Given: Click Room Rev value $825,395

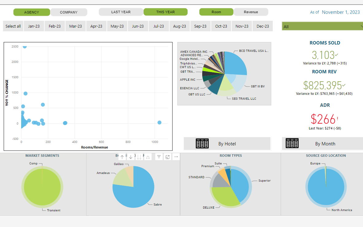Looking at the screenshot, I should tap(322, 85).
